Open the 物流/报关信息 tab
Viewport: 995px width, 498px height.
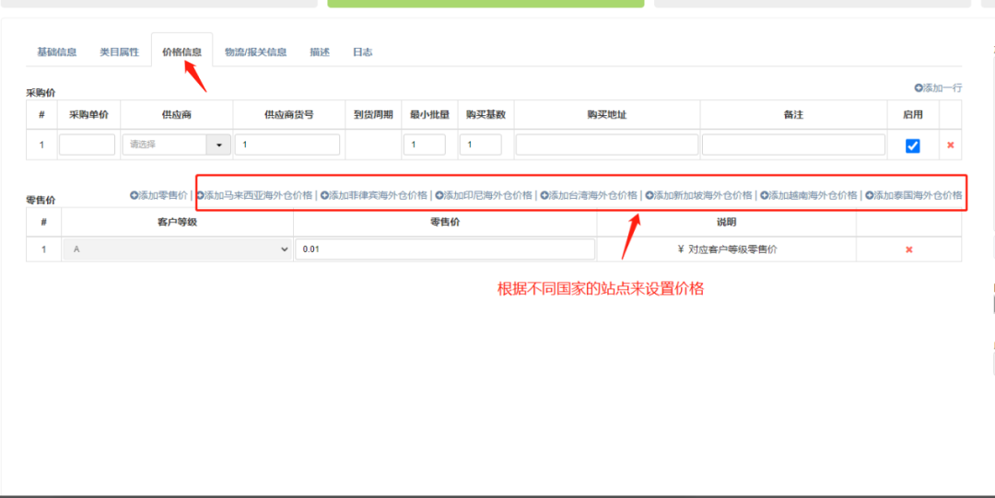pyautogui.click(x=256, y=52)
